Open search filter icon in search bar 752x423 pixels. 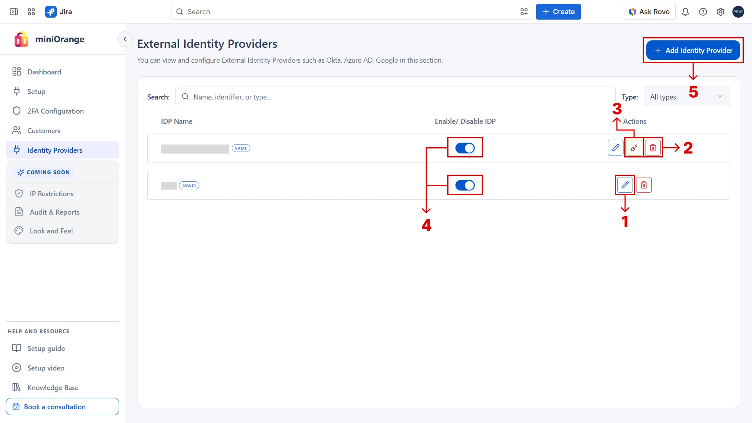pos(524,12)
